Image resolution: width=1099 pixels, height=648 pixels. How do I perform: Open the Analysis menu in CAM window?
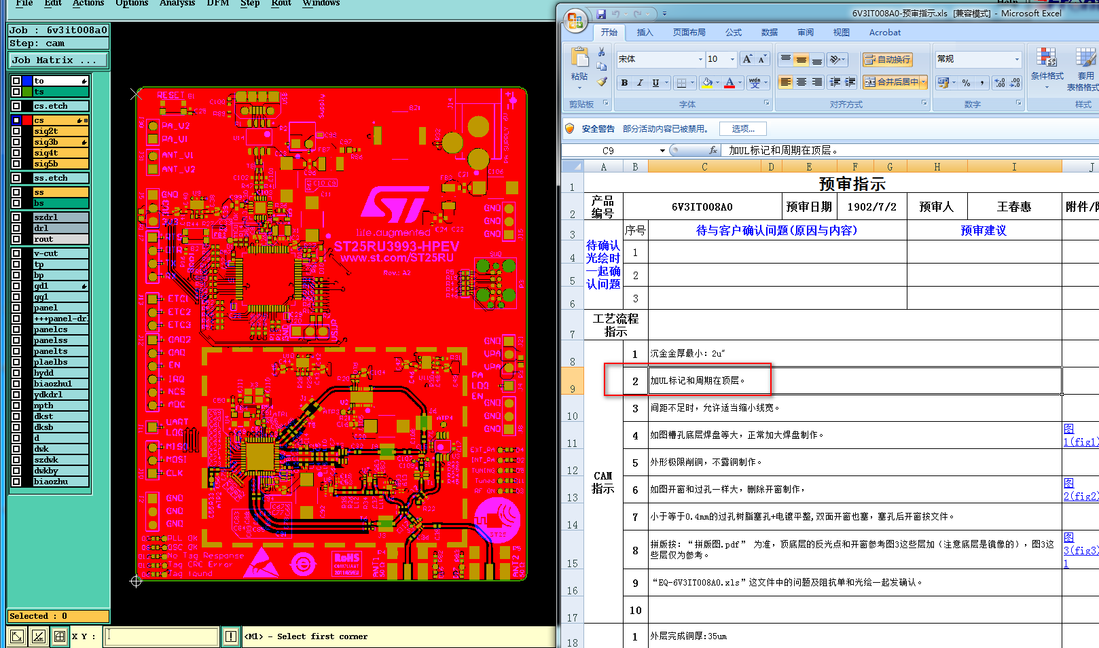point(177,3)
